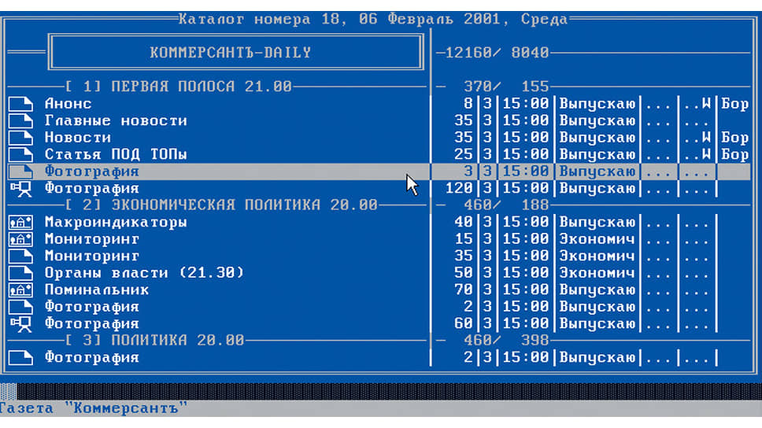The image size is (762, 428).
Task: Click the camera icon of Фотография size 120
Action: (x=21, y=189)
